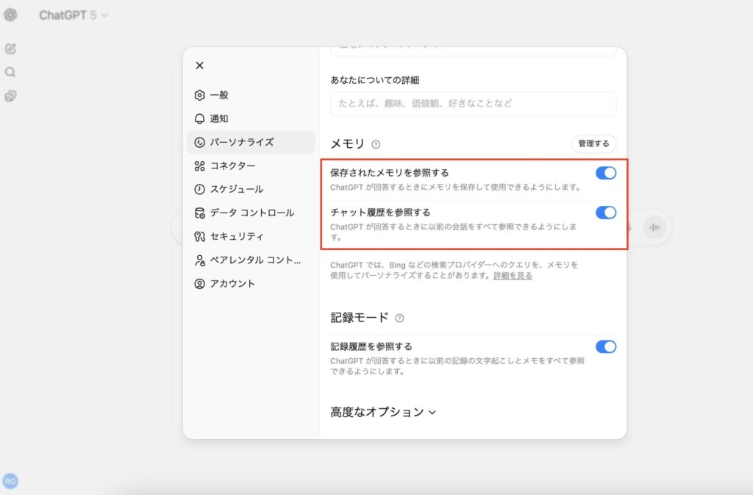Open the ChatGPT 5 model selector dropdown
Screen dimensions: 753x495
pyautogui.click(x=74, y=15)
